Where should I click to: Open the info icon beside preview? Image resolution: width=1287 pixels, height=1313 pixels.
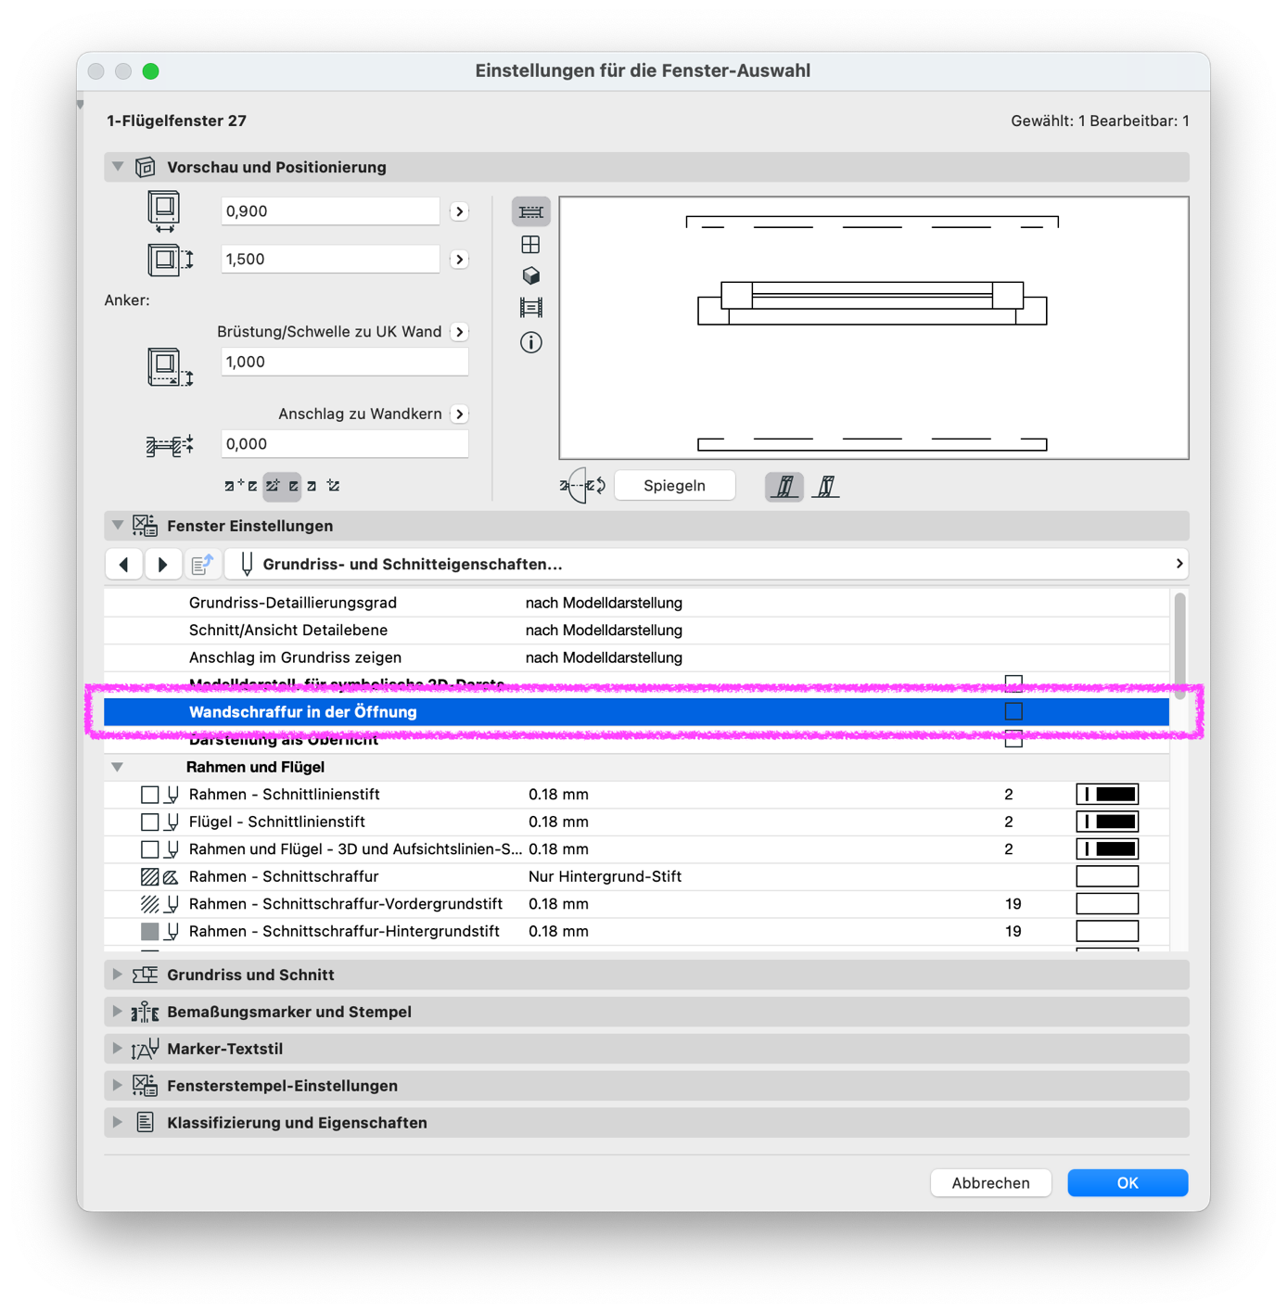[530, 343]
